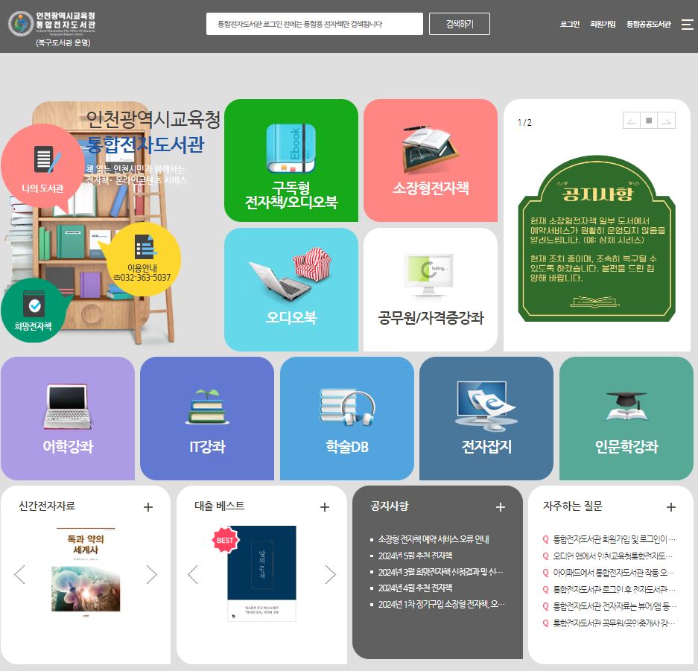Expand 신간전자자료 with its plus icon
Image resolution: width=698 pixels, height=671 pixels.
pyautogui.click(x=148, y=507)
